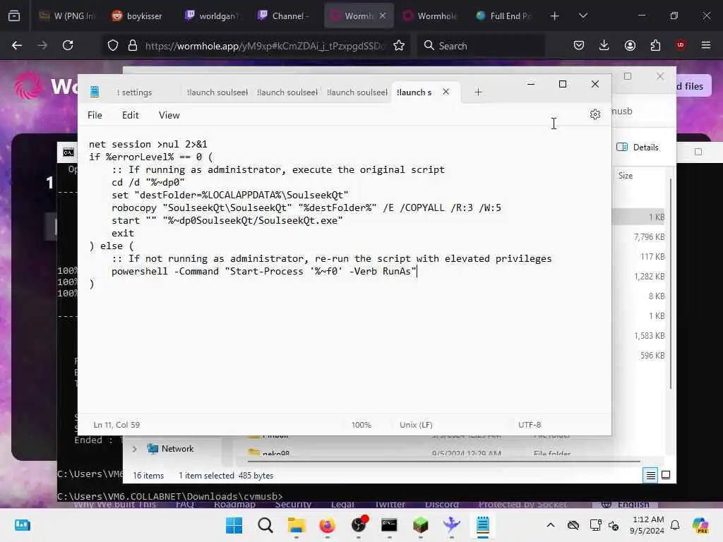Switch to the second Wormhole browser tab

click(x=430, y=16)
